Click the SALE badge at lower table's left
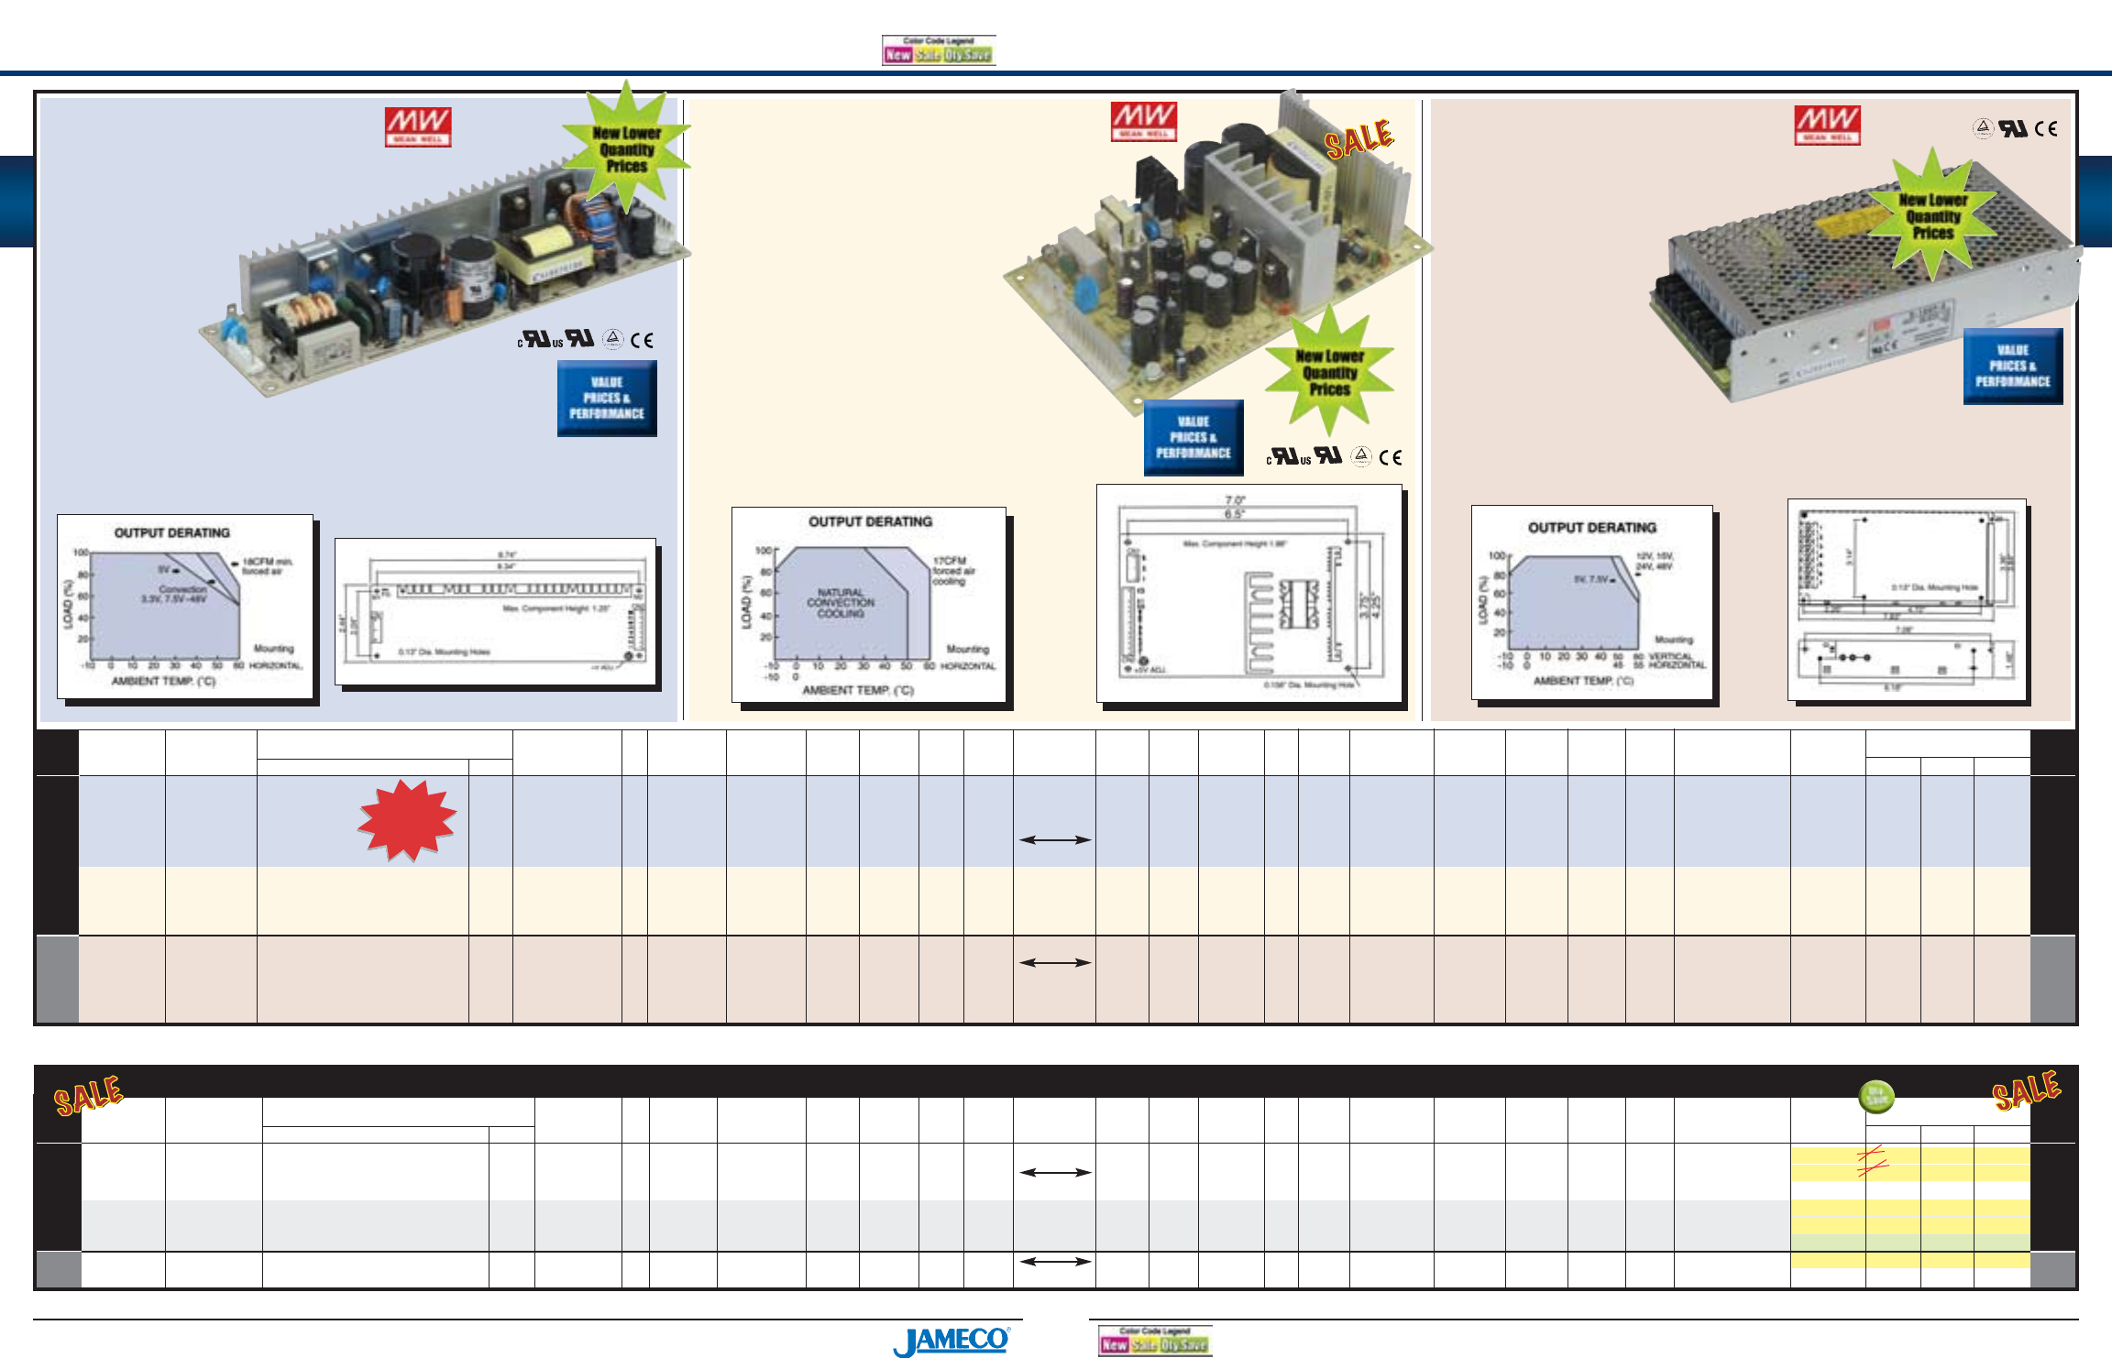Viewport: 2112px width, 1358px height. click(88, 1096)
